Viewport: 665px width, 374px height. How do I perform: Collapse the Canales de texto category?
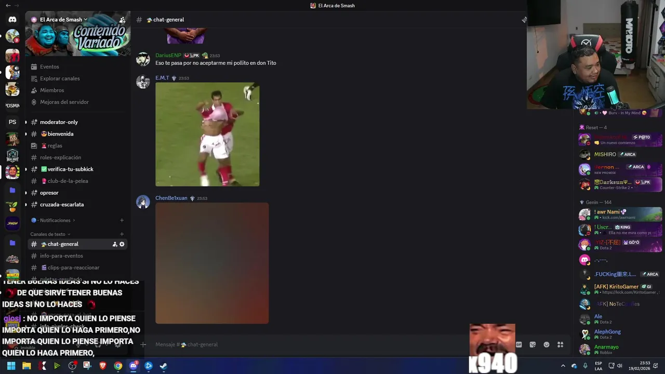(x=50, y=234)
